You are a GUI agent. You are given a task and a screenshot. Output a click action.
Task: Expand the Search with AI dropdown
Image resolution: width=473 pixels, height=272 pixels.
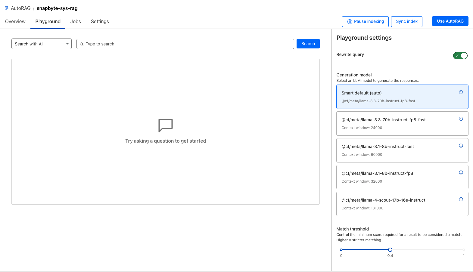[42, 44]
